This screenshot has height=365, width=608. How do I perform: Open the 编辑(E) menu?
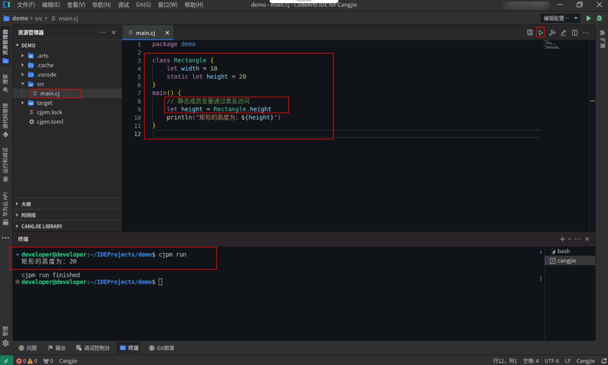coord(51,5)
